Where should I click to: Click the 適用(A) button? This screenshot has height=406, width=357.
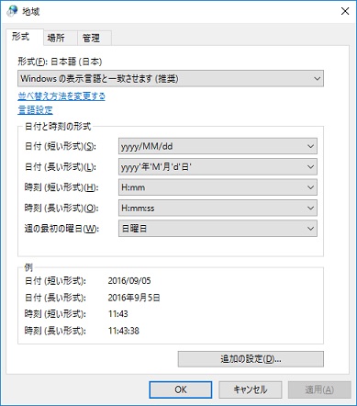[319, 389]
